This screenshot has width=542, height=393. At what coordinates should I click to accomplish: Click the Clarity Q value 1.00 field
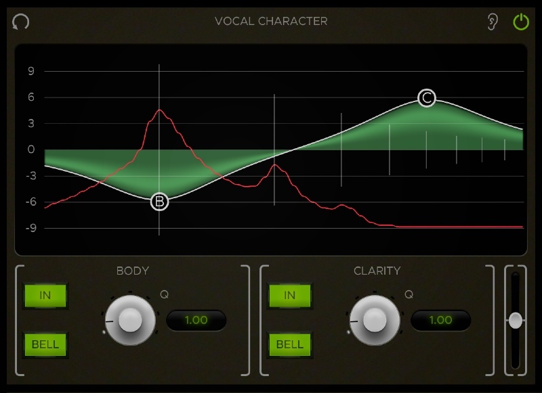[x=441, y=320]
